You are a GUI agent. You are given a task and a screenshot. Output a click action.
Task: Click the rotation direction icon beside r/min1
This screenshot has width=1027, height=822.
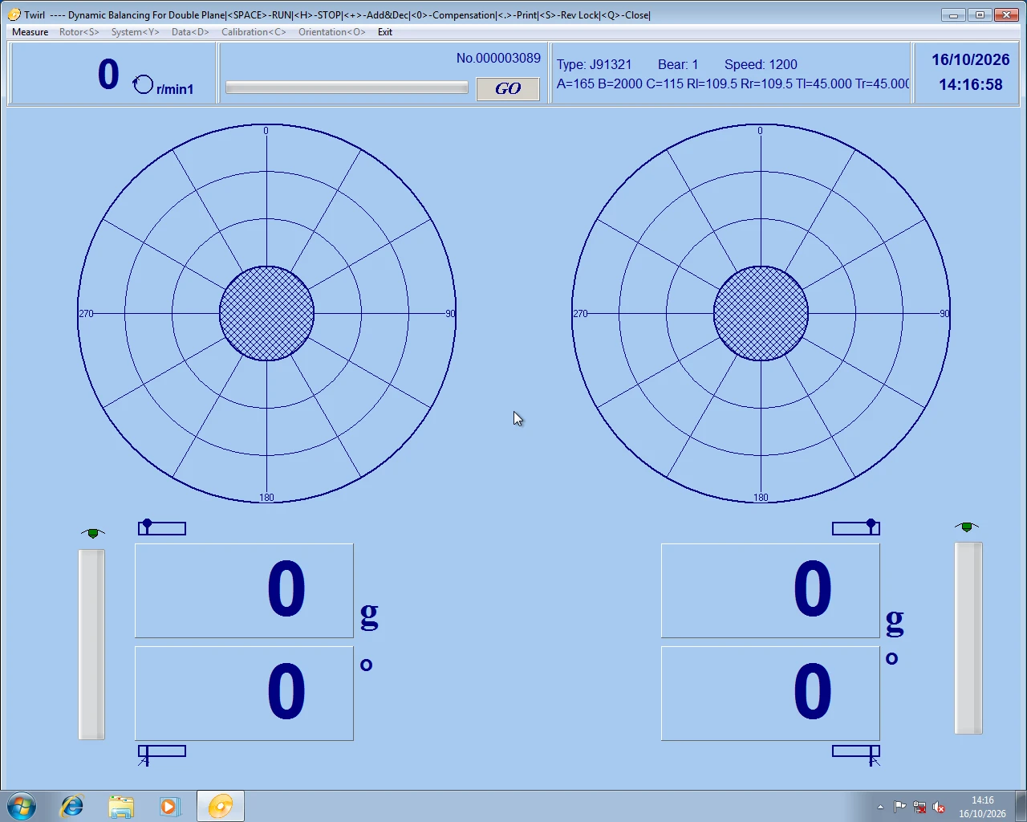click(x=143, y=84)
